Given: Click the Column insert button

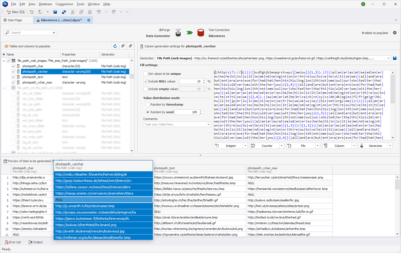Looking at the screenshot, I should tap(337, 146).
